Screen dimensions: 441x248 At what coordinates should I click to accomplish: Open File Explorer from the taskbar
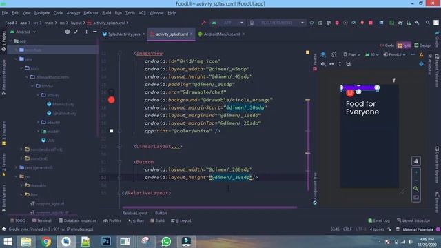click(26, 242)
